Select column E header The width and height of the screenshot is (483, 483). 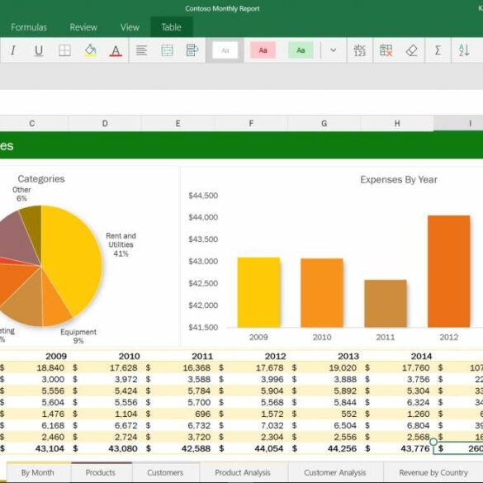pos(178,124)
